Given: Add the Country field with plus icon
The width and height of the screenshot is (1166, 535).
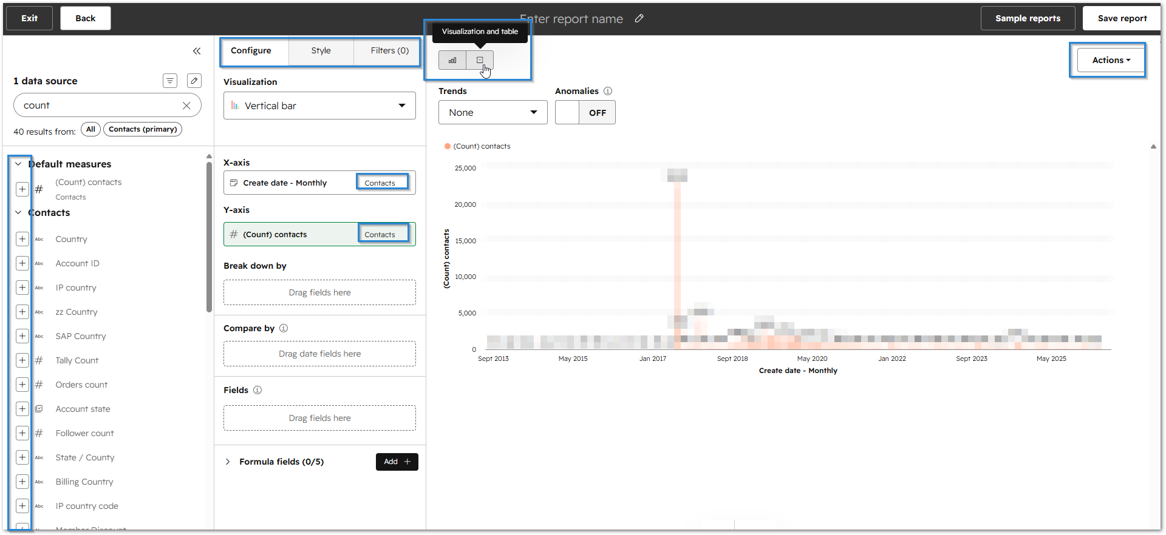Looking at the screenshot, I should 22,239.
